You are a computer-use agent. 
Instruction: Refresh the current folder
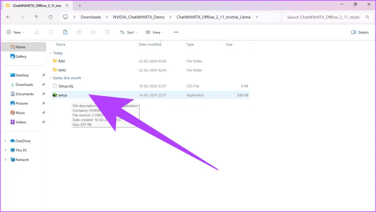pyautogui.click(x=50, y=17)
